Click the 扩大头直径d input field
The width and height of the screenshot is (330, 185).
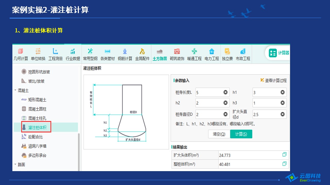pyautogui.click(x=269, y=114)
